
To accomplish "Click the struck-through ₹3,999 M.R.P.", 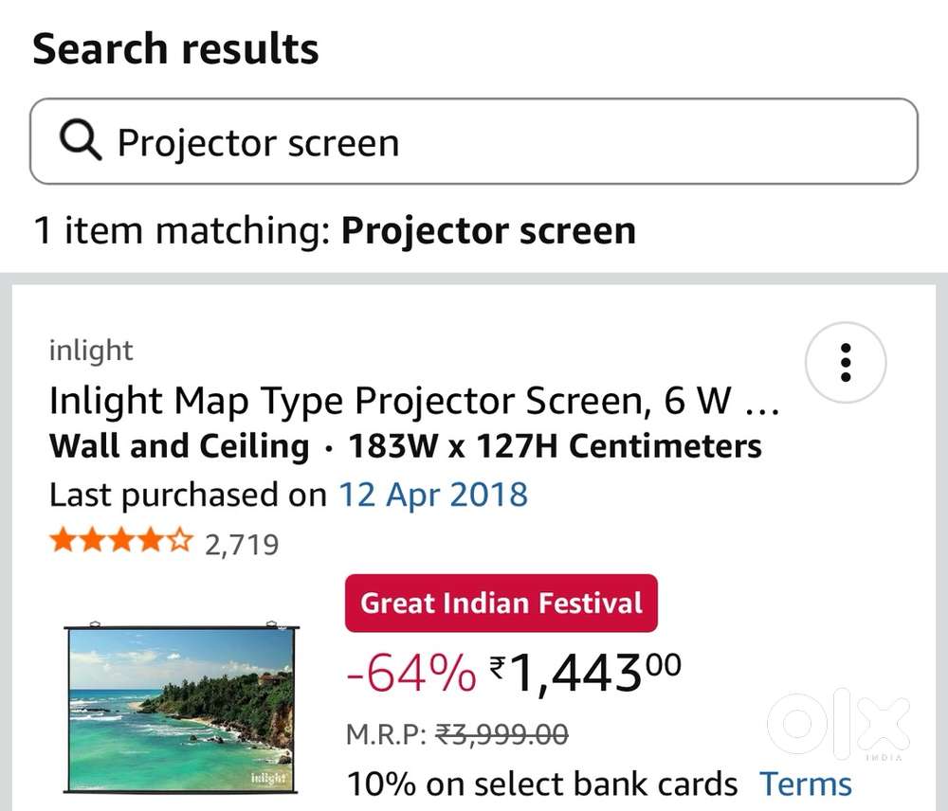I will coord(502,733).
